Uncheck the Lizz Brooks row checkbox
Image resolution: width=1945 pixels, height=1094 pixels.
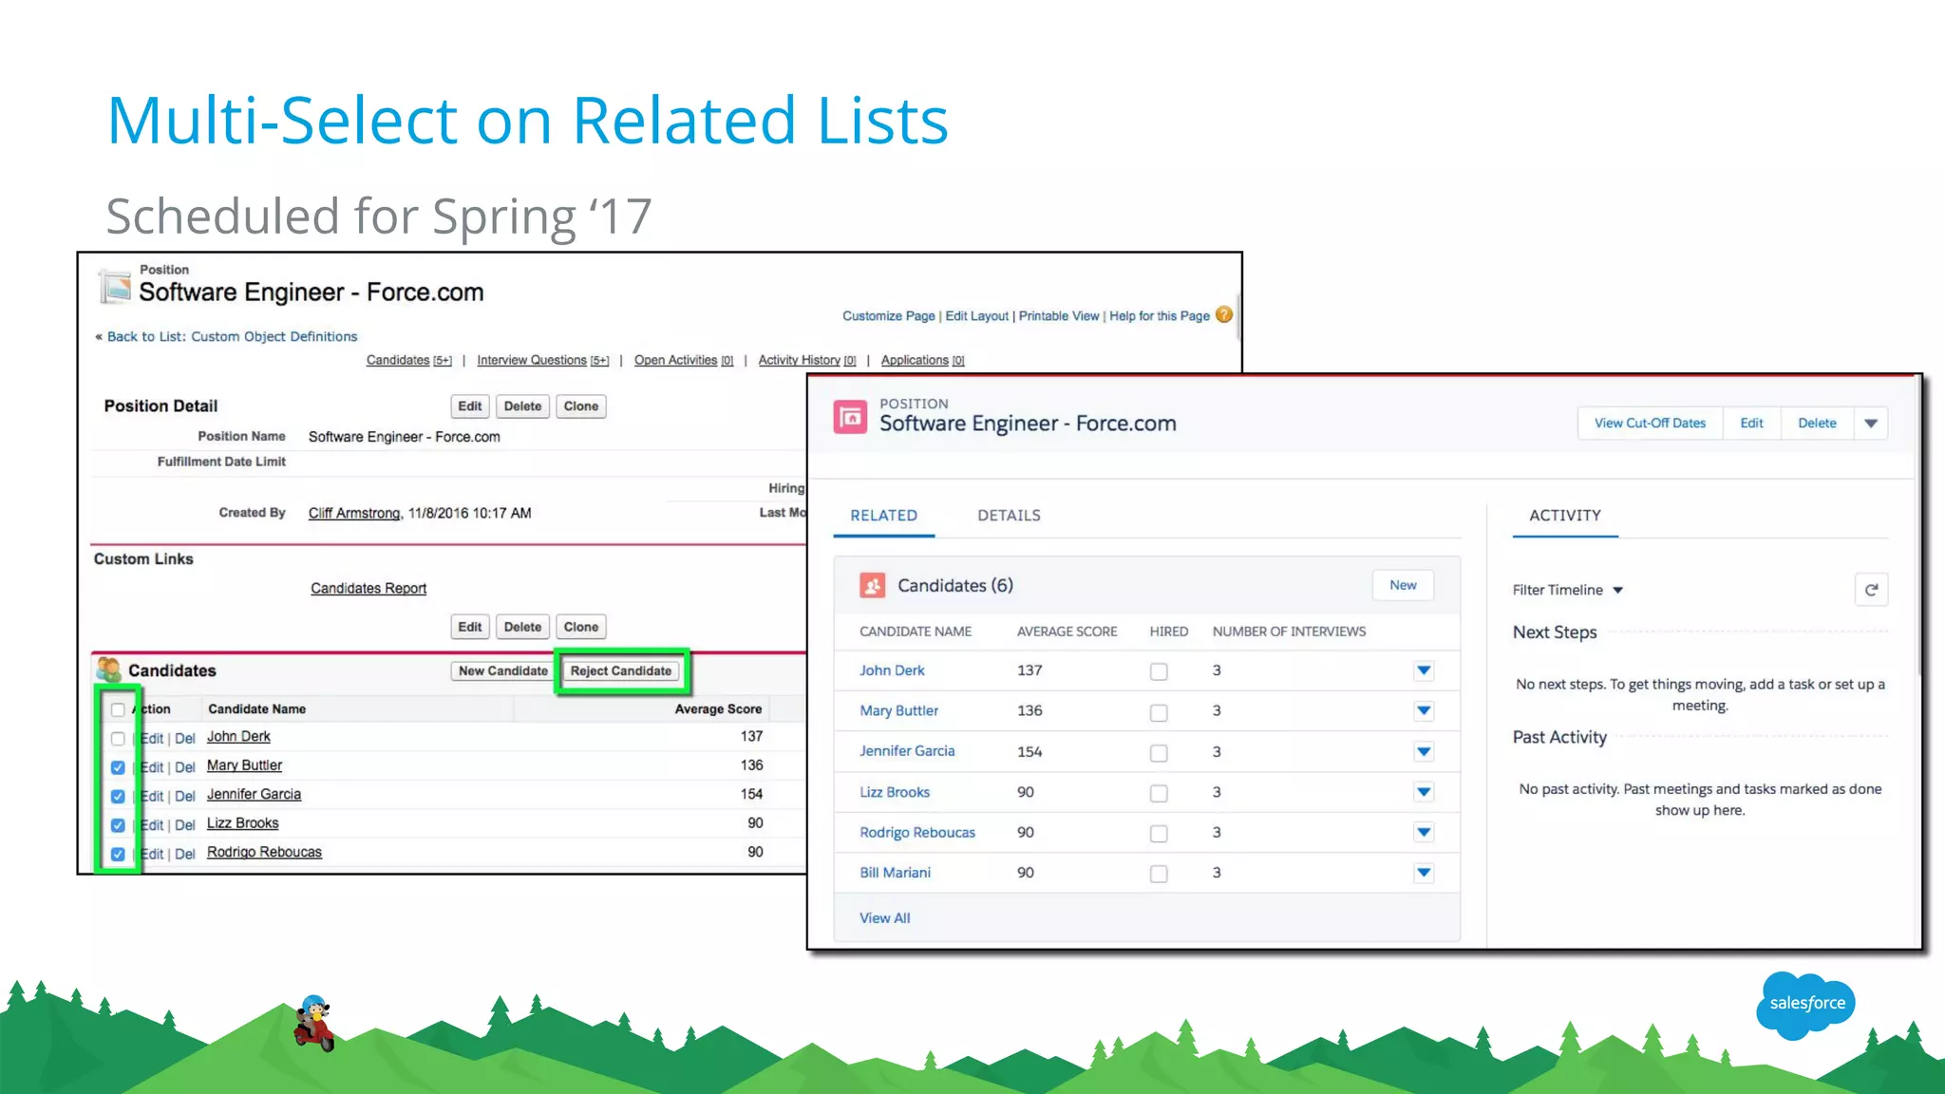pyautogui.click(x=118, y=825)
